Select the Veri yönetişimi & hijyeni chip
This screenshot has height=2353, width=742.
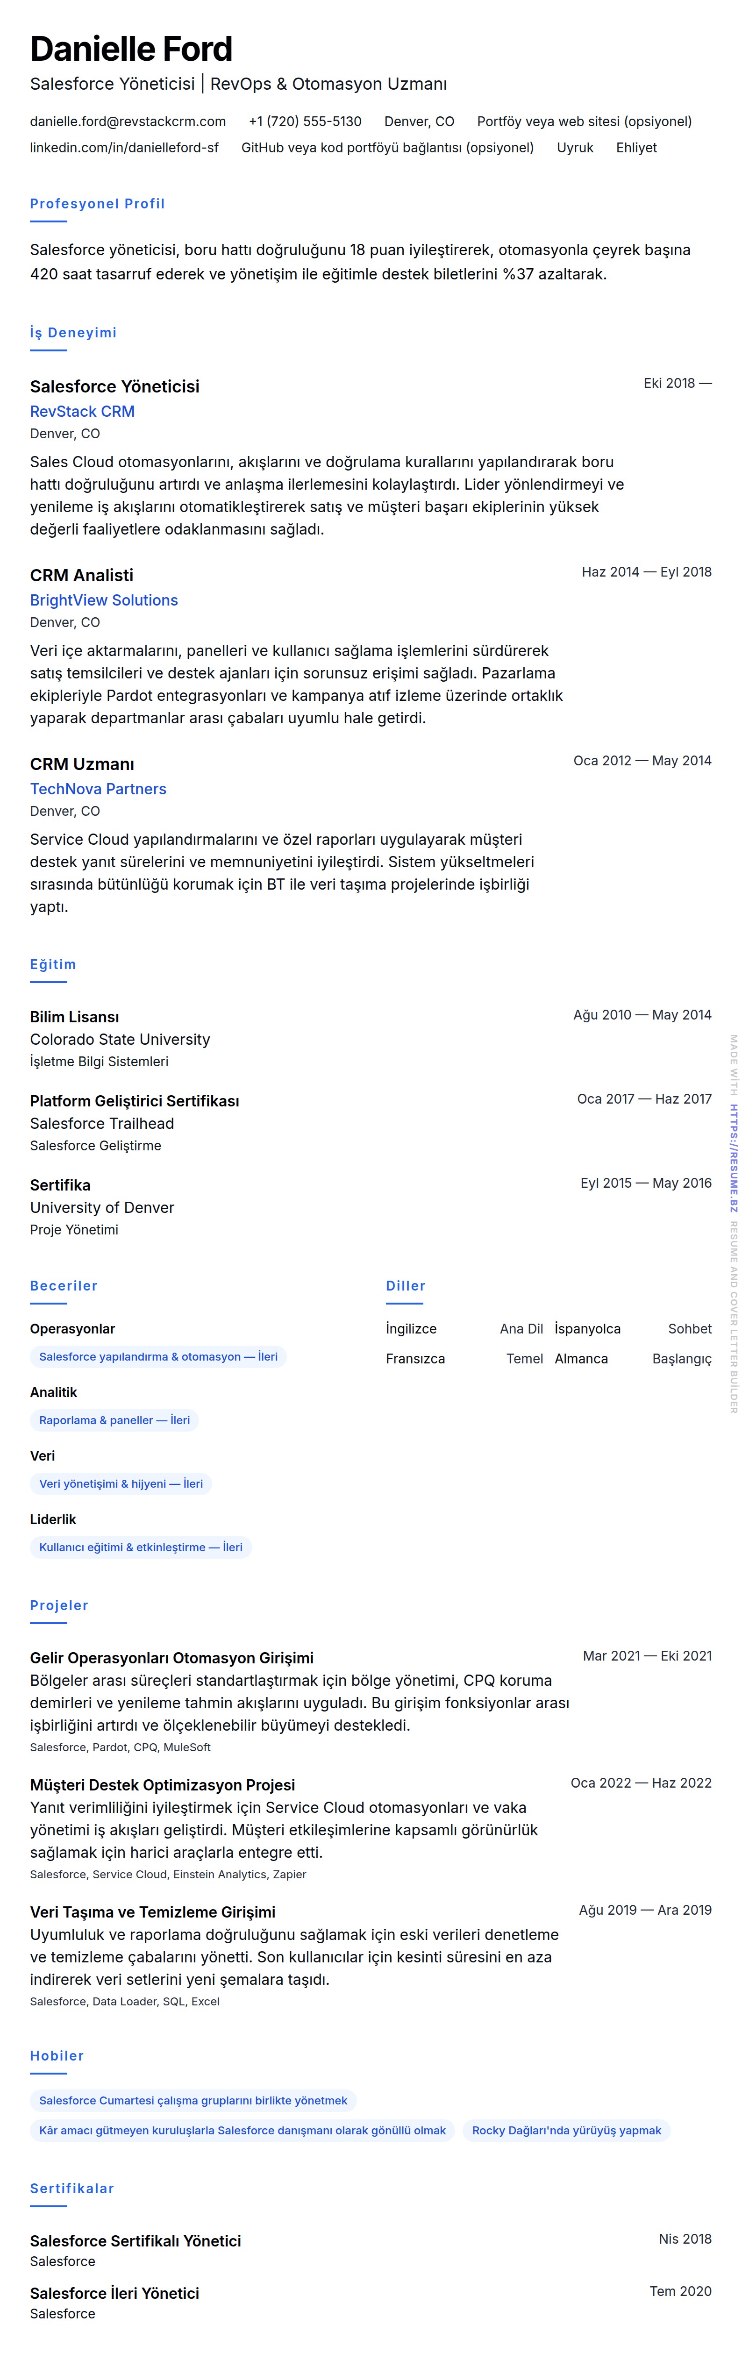pyautogui.click(x=121, y=1484)
